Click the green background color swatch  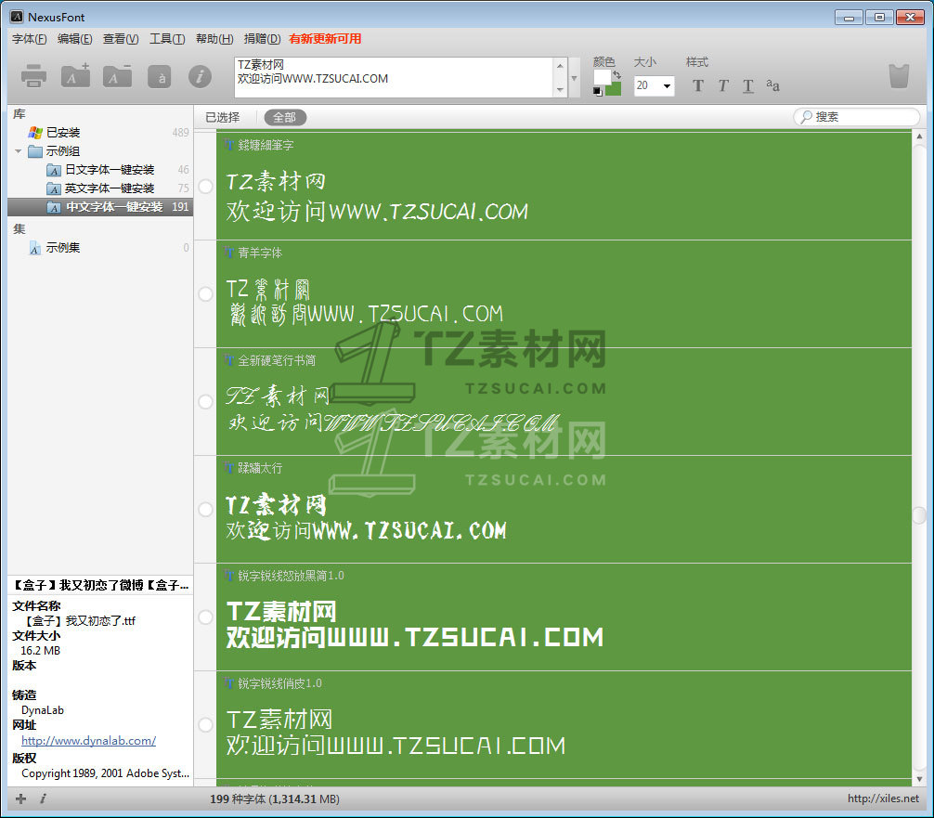[x=614, y=89]
